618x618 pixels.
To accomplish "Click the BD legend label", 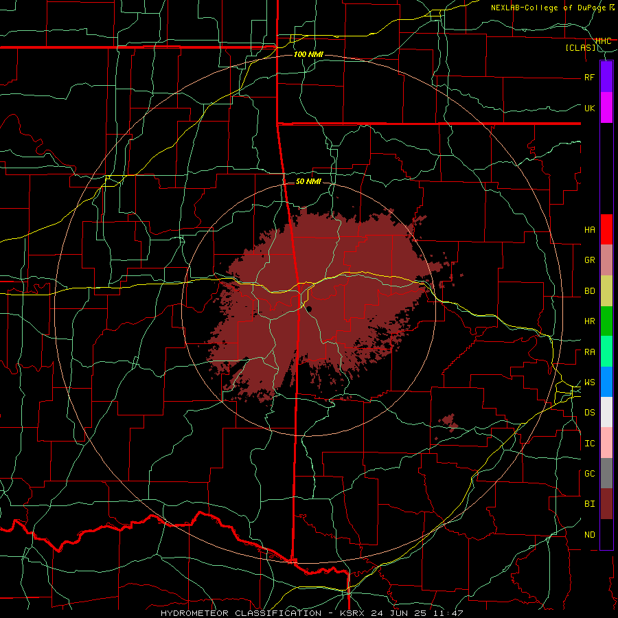I will click(589, 291).
